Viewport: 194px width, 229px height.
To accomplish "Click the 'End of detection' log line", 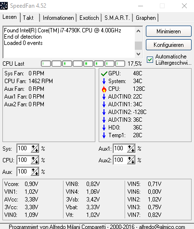I will pos(23,37).
